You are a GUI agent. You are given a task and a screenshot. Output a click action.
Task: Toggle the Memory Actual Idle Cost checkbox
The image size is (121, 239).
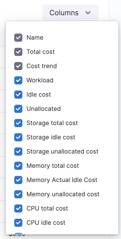click(x=18, y=180)
